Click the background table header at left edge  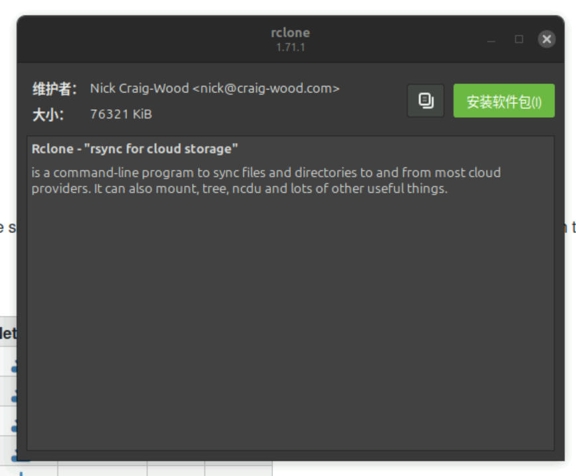(7, 333)
